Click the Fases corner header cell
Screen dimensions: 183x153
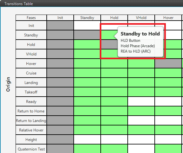click(31, 18)
